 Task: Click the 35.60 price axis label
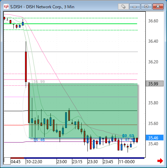[x=153, y=124]
